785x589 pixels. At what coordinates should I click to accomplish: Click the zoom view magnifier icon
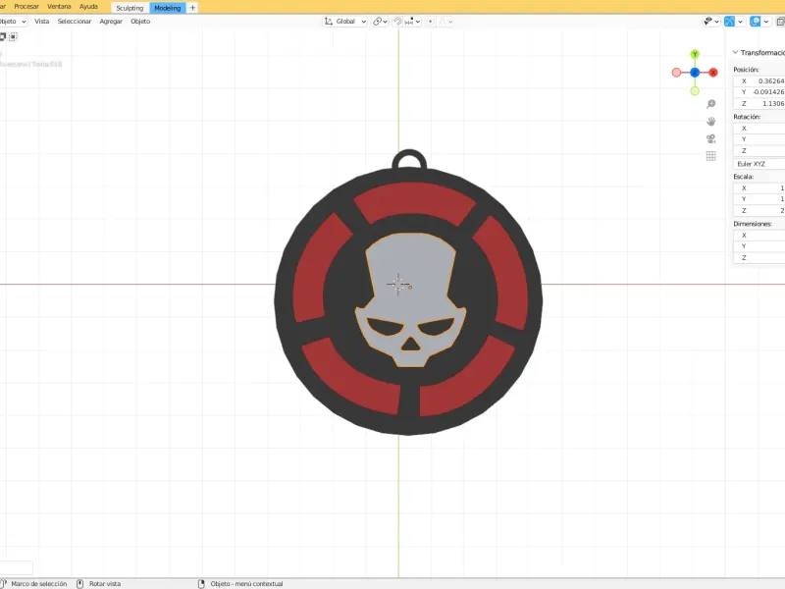coord(710,104)
